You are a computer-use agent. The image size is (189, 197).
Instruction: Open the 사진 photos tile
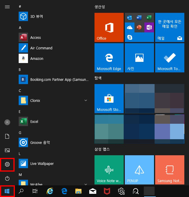pyautogui.click(x=139, y=58)
